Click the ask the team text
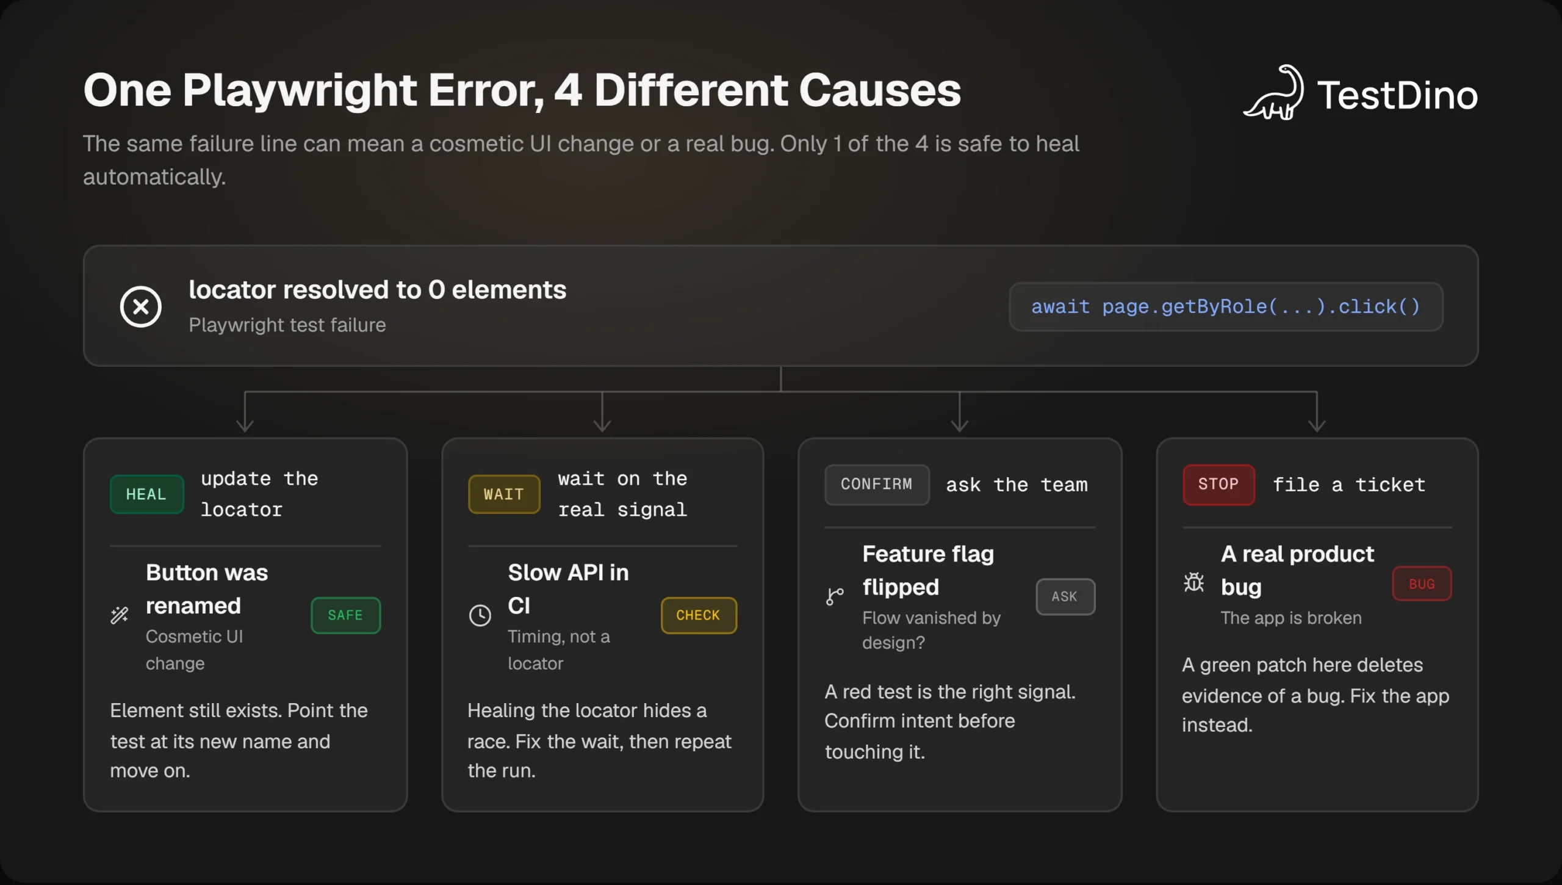 (x=1017, y=485)
